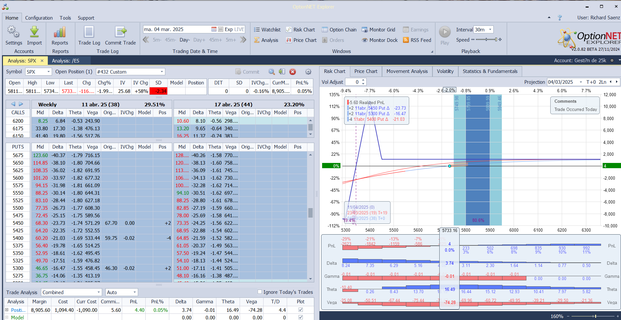Toggle the T+0 projection line

591,82
